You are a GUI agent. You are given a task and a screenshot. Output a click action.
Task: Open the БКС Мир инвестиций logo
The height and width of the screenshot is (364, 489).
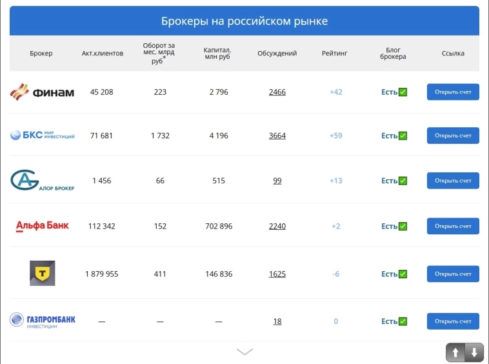[42, 136]
